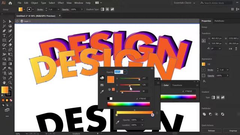Choose Radial gradient type in Properties panel

click(x=218, y=97)
